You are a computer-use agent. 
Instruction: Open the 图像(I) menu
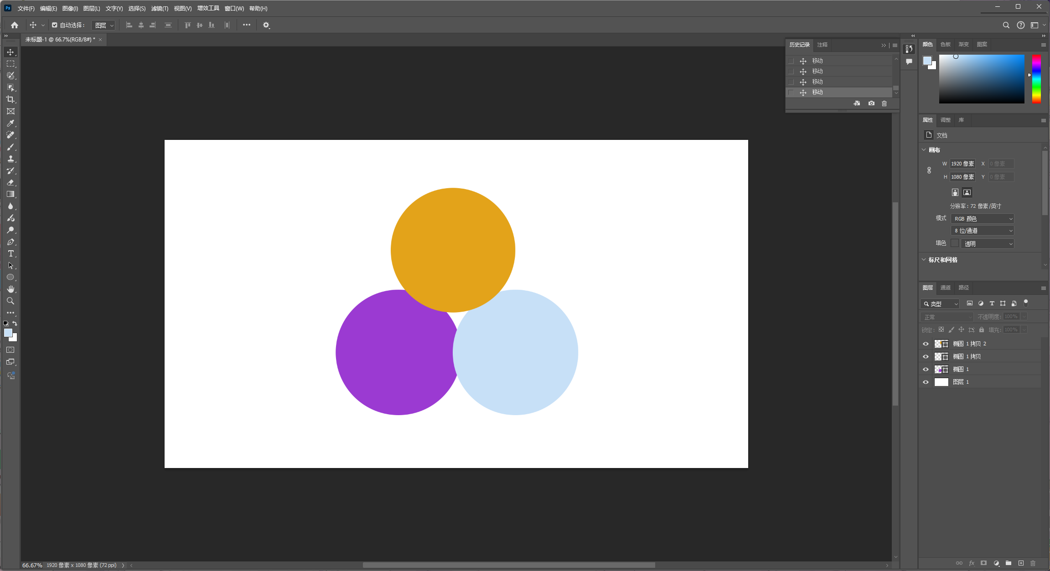pos(70,8)
